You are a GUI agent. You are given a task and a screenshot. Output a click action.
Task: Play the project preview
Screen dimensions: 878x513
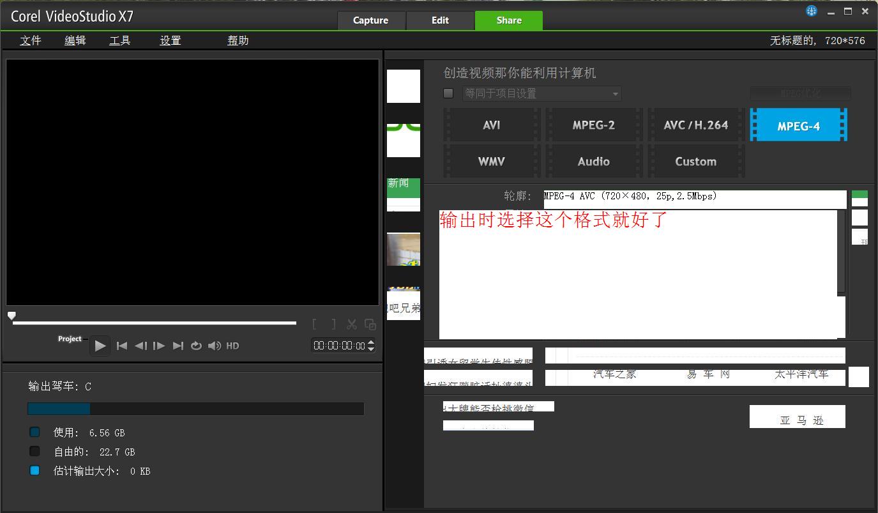click(x=100, y=346)
